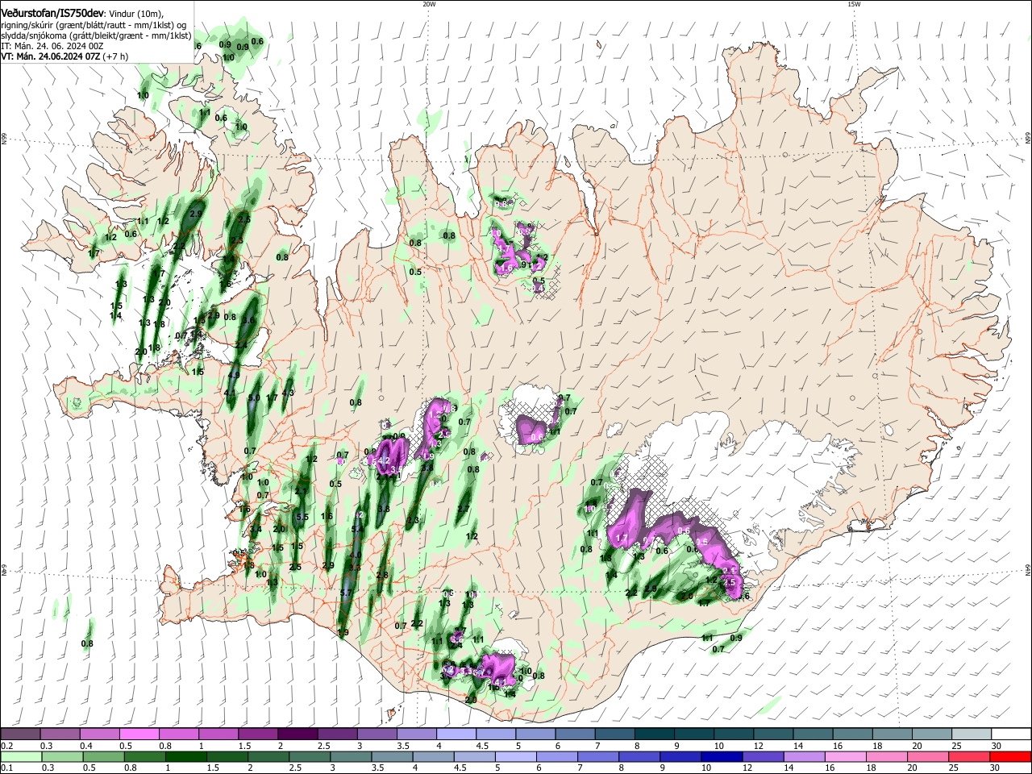Pick the darkest green rain swatch 1–1.5
The image size is (1032, 774).
pos(185,756)
